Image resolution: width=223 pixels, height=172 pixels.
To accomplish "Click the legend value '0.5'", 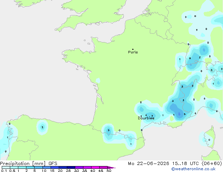I will 12,171.
